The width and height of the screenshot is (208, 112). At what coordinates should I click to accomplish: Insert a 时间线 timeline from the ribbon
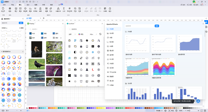pyautogui.click(x=35, y=10)
